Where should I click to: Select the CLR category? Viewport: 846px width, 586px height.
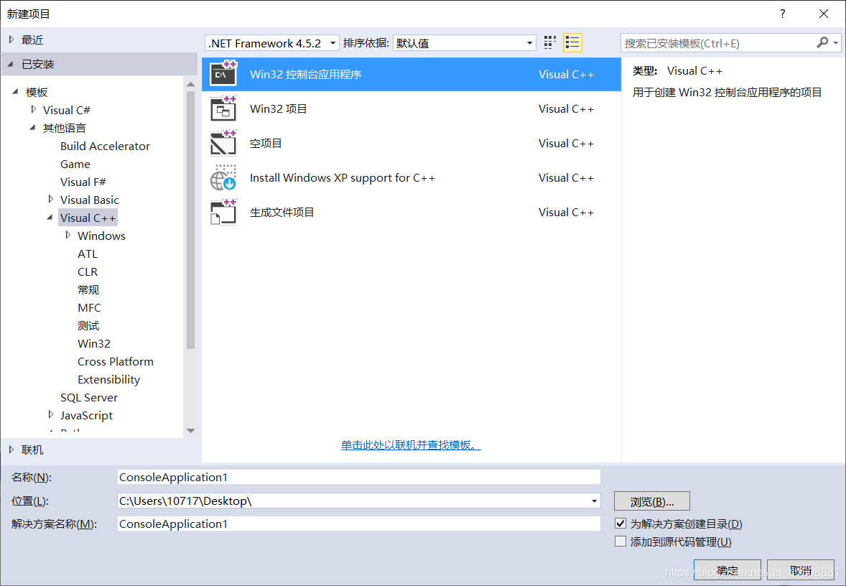pos(88,271)
